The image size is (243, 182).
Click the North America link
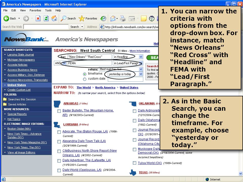coord(105,87)
